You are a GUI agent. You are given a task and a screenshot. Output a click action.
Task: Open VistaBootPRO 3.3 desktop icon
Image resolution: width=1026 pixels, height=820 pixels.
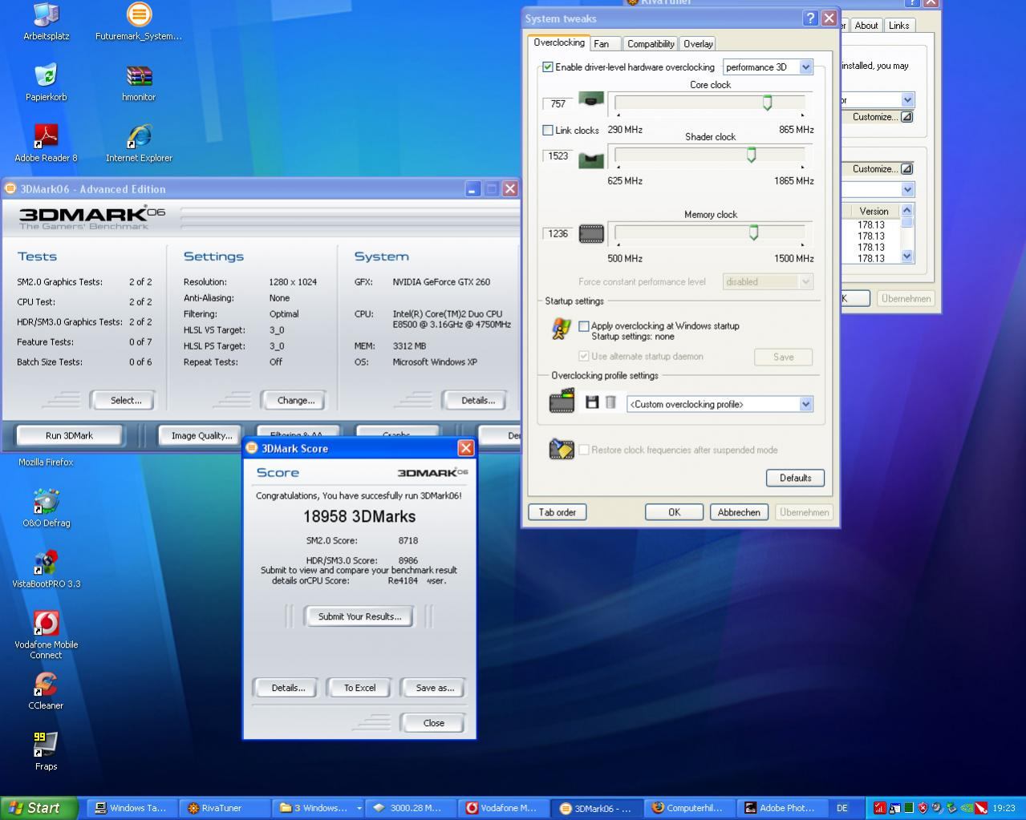[46, 563]
